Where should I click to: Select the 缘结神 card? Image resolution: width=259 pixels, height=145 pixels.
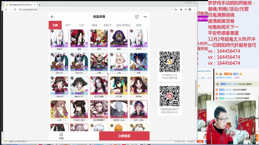point(138,87)
